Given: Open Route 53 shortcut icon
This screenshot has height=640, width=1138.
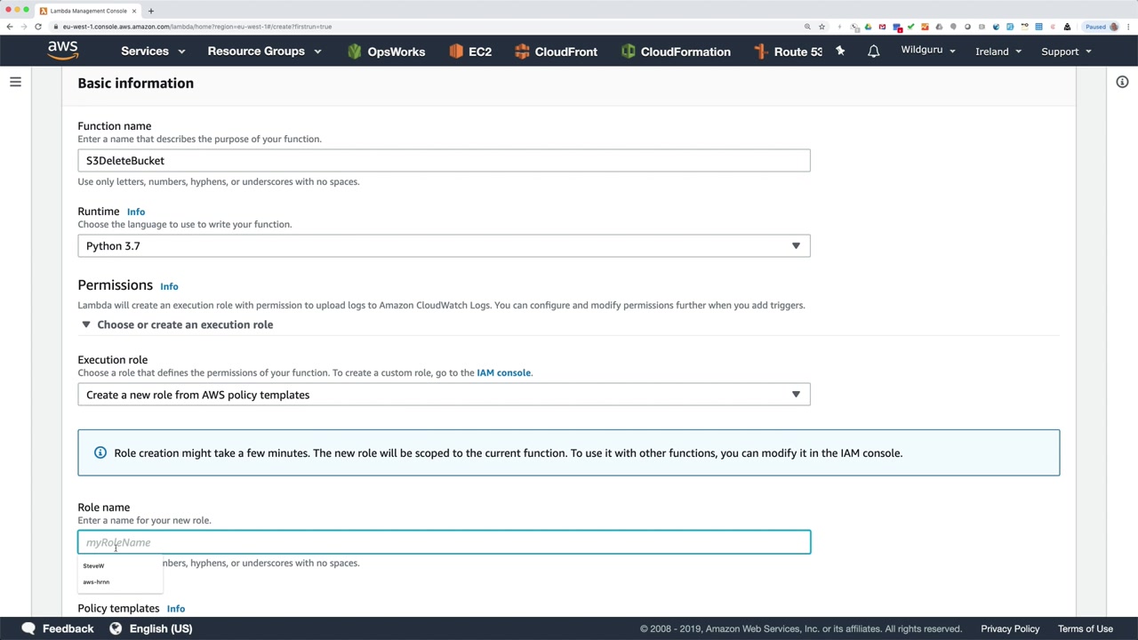Looking at the screenshot, I should 761,52.
